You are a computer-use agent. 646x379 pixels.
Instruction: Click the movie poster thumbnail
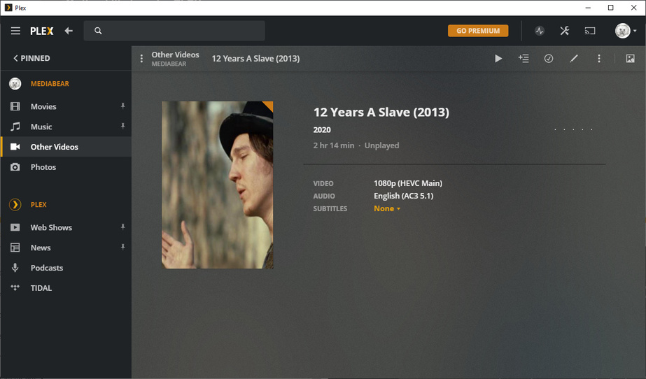click(218, 185)
